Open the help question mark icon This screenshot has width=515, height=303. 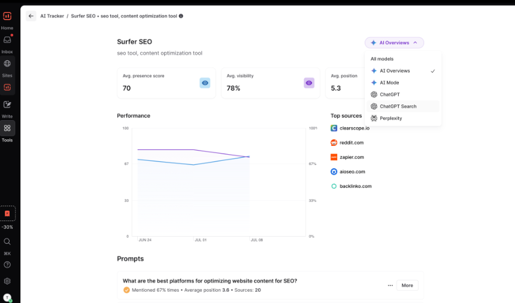pyautogui.click(x=7, y=265)
